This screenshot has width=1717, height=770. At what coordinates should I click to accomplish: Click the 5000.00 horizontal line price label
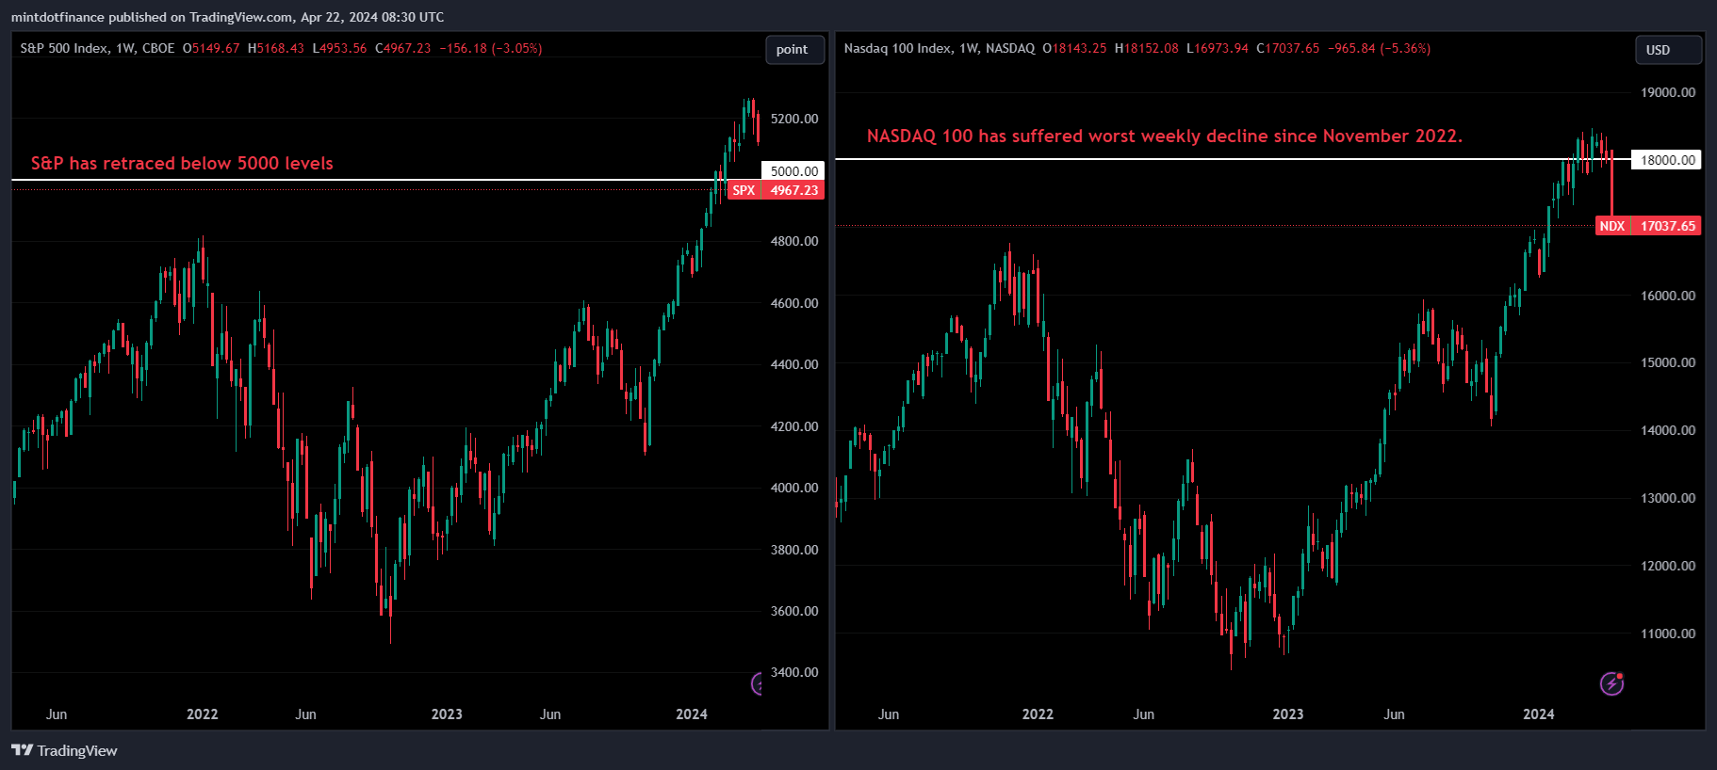(793, 171)
